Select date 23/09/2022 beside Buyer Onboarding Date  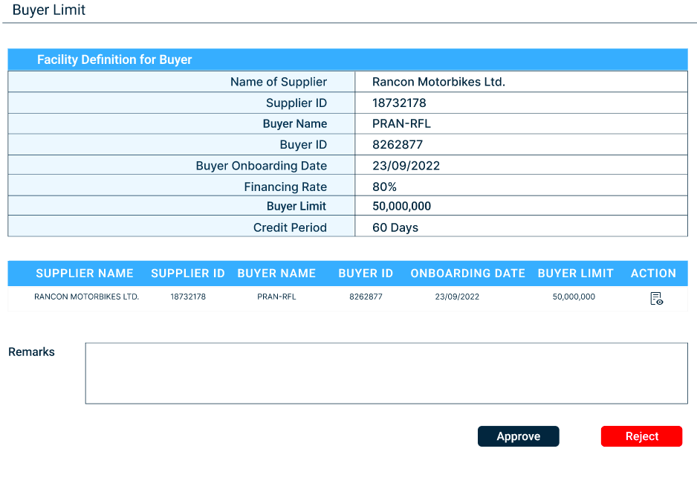(x=406, y=166)
